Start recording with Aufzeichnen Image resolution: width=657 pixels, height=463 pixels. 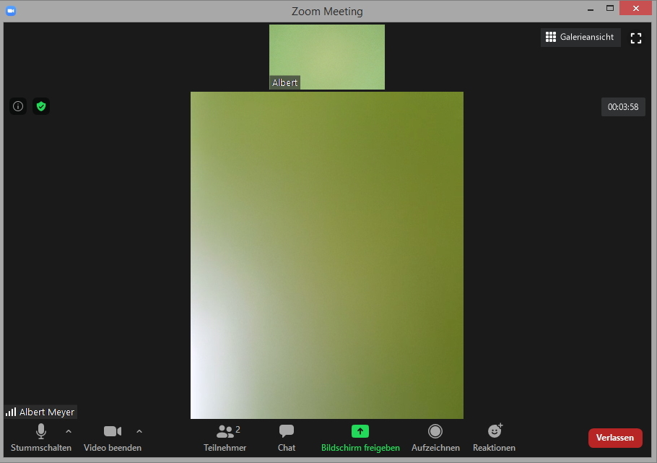pos(435,438)
